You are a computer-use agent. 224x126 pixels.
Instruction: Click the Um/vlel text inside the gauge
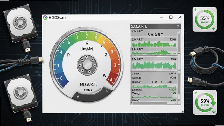[x=87, y=49]
